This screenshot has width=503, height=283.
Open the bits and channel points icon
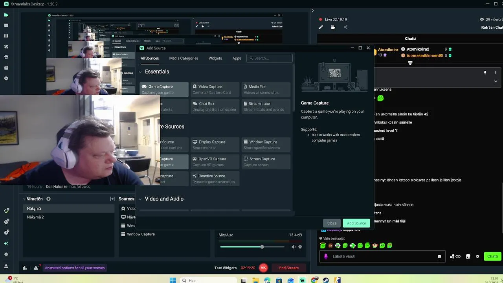[455, 256]
